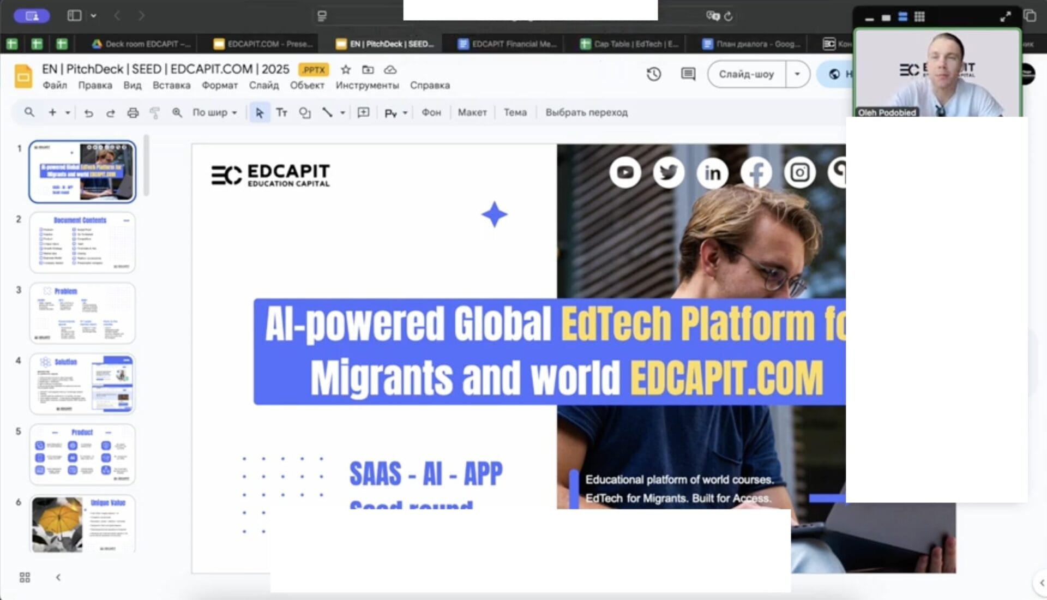Start the Слайд-шоу presentation
This screenshot has width=1047, height=600.
click(x=747, y=74)
